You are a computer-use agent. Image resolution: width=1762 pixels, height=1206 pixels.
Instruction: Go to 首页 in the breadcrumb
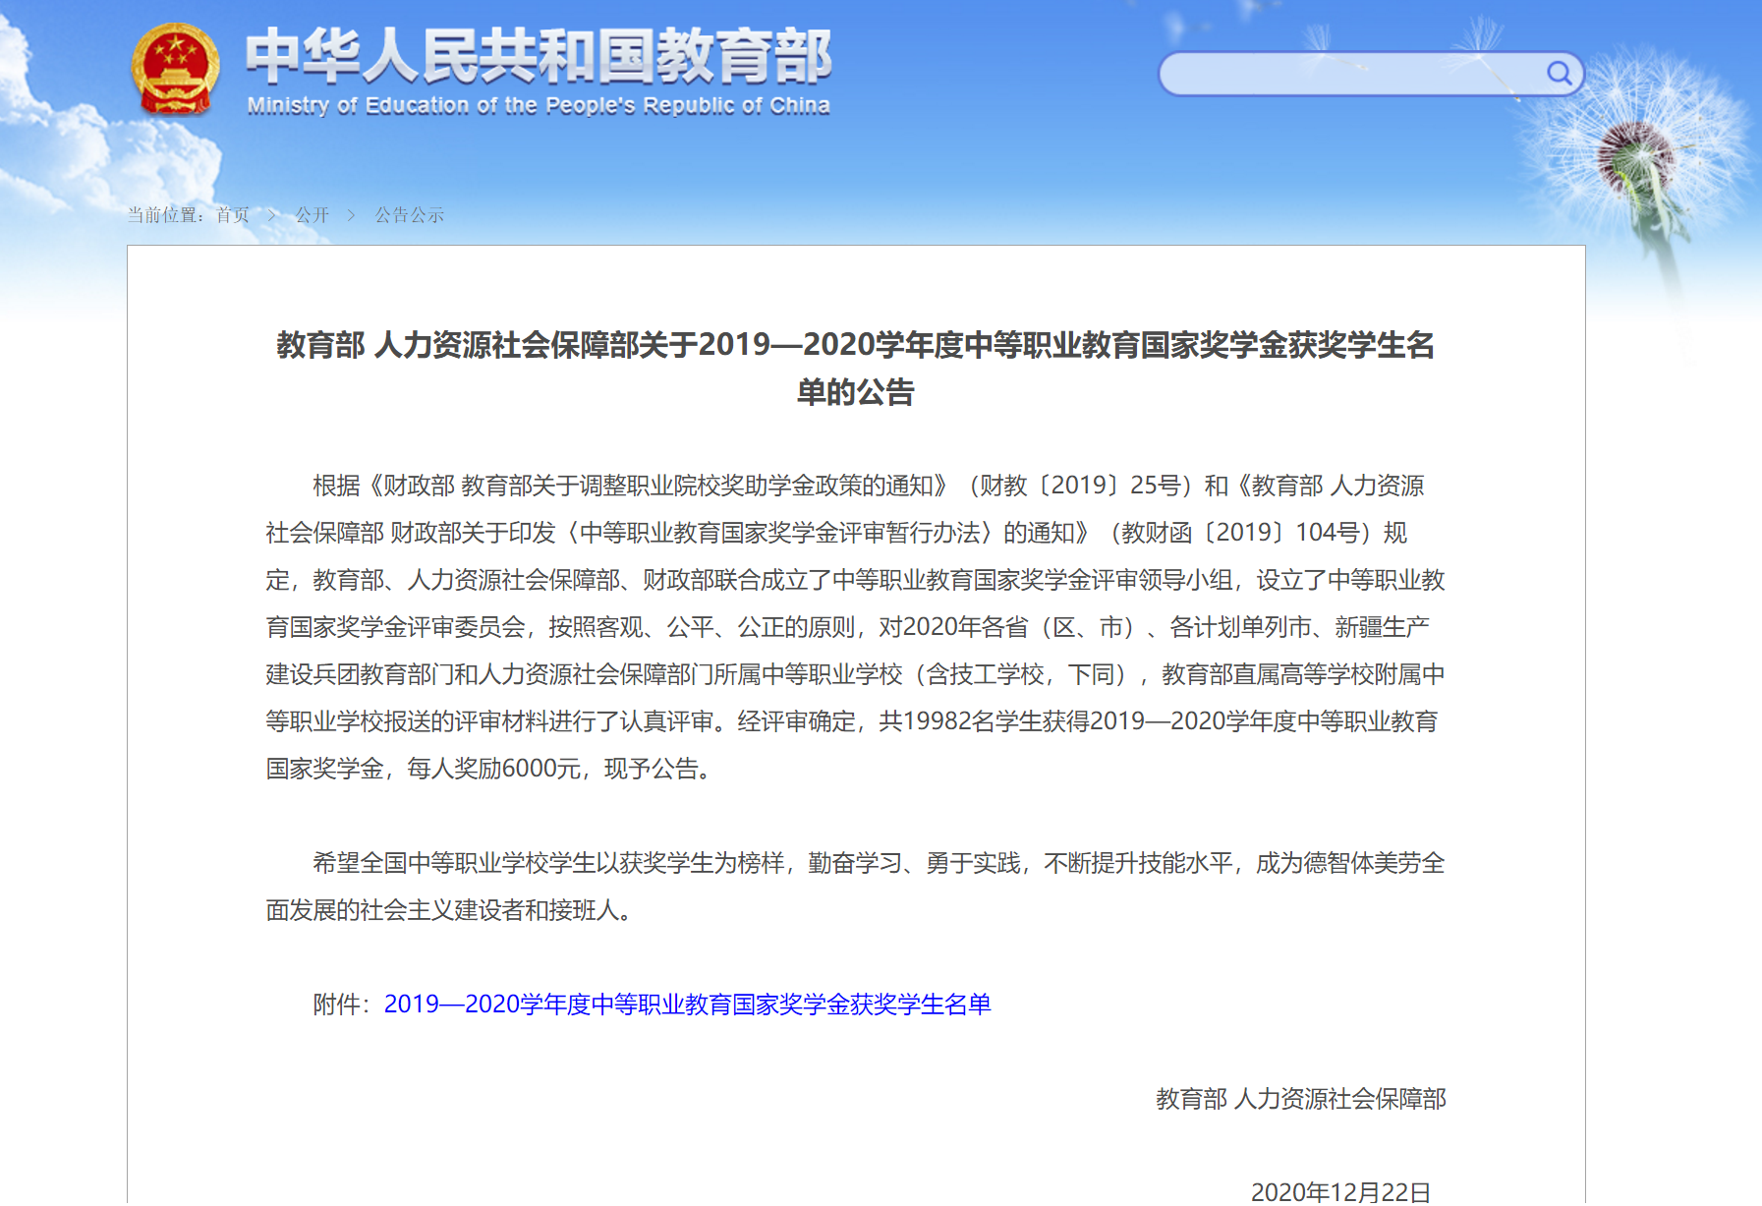coord(233,215)
